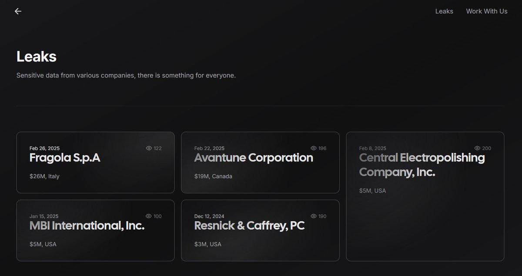522x276 pixels.
Task: Click the 200 view count
Action: click(487, 148)
